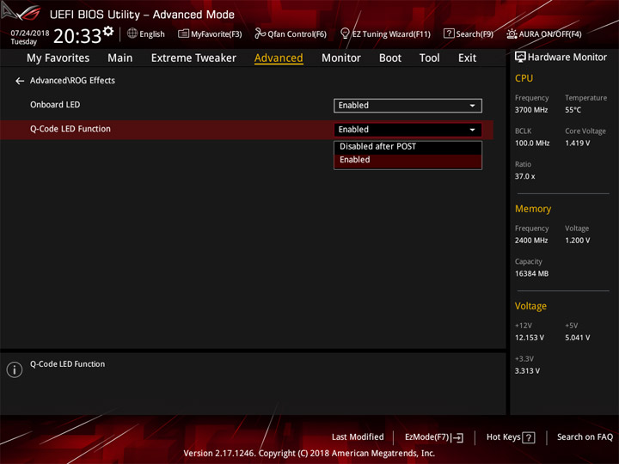Click the Onboard LED setting label
The width and height of the screenshot is (619, 464).
(55, 105)
